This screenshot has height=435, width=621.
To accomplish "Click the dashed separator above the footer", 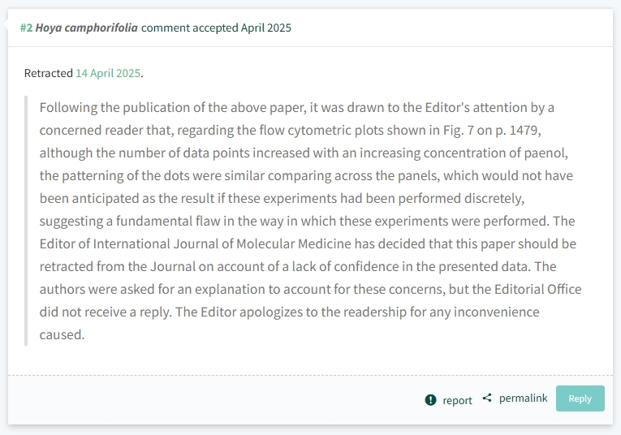I will [x=310, y=375].
